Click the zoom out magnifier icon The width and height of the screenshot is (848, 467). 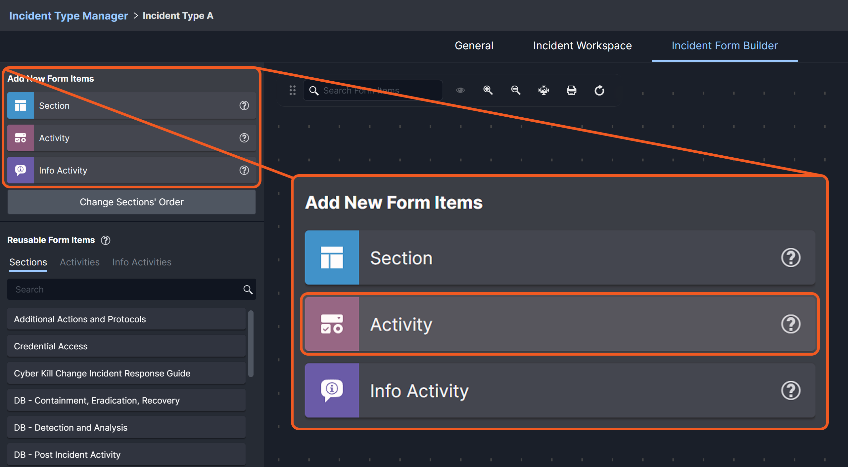tap(516, 90)
